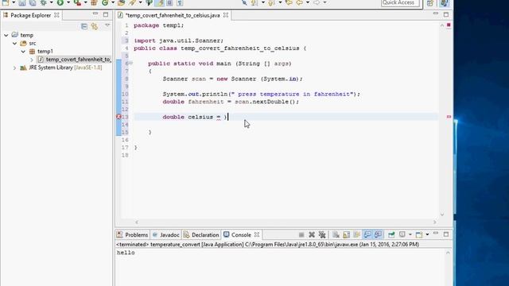Open the Declaration tab
The width and height of the screenshot is (509, 286).
click(x=201, y=235)
